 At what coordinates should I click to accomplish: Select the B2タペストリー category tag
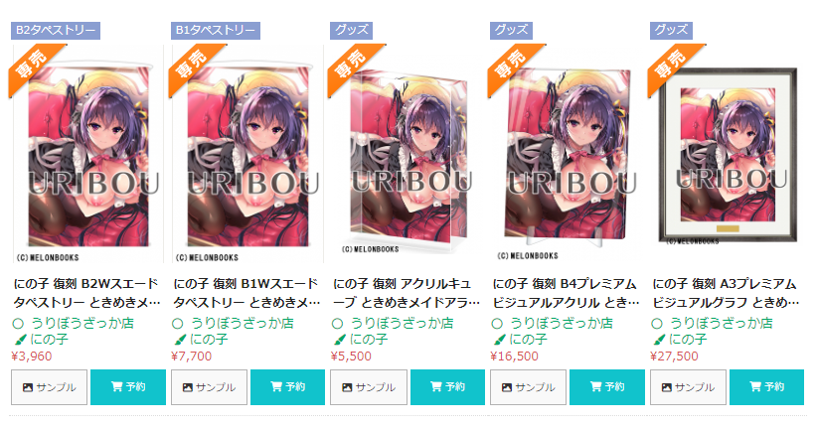coord(56,30)
